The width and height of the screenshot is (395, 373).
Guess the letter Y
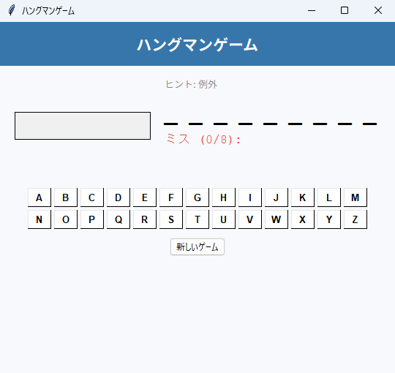point(329,219)
